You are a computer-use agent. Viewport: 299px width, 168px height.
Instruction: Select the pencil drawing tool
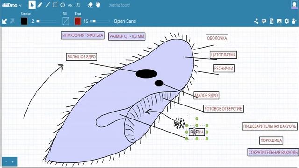tap(40, 5)
